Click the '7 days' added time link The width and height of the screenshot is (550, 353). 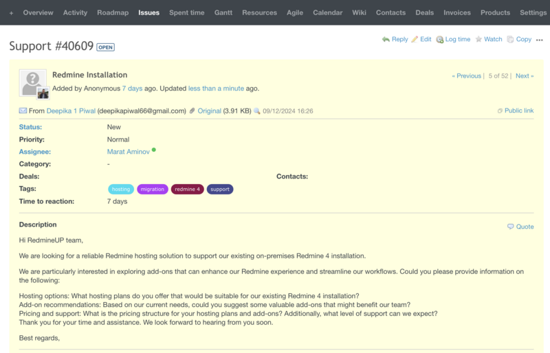[132, 89]
